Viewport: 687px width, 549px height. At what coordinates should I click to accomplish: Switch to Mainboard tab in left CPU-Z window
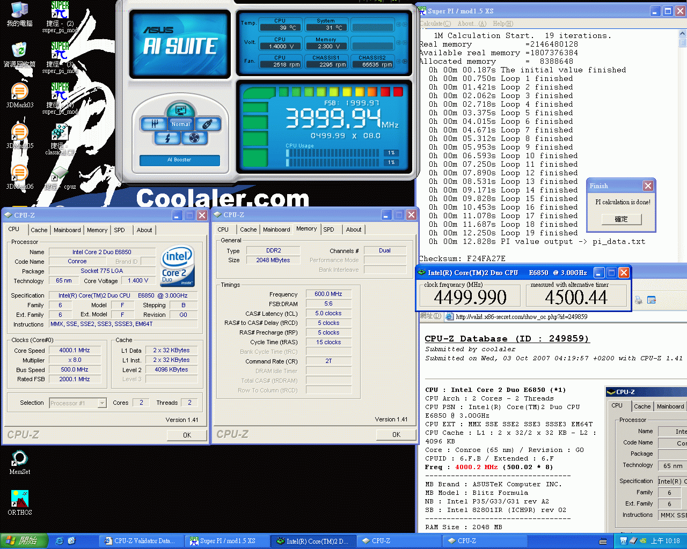tap(67, 230)
